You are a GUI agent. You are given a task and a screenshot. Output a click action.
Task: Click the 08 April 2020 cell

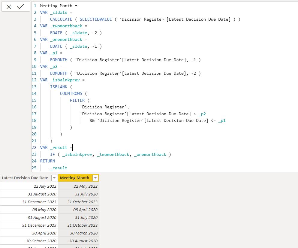[x=79, y=210]
